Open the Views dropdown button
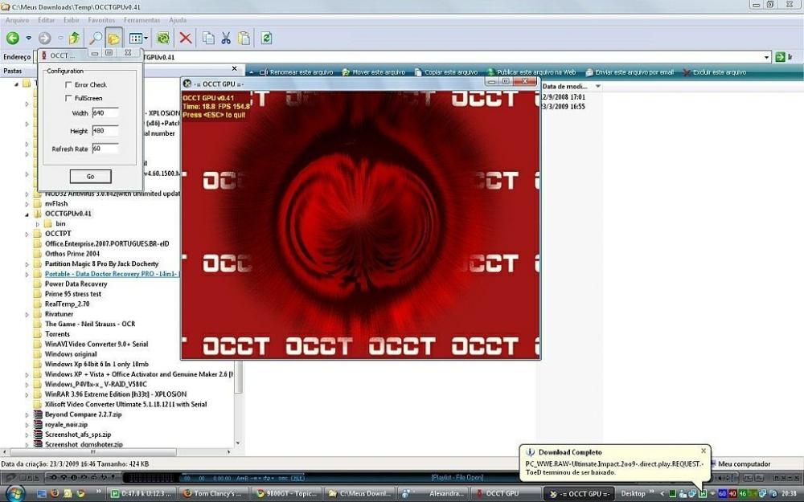Screen dimensions: 804x502 [138, 38]
